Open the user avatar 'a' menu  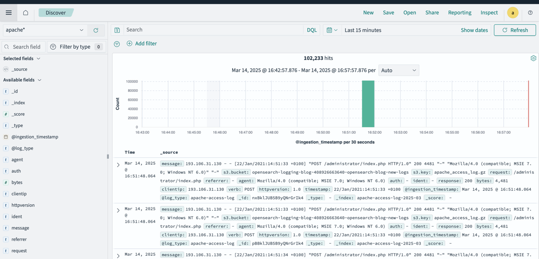[513, 13]
